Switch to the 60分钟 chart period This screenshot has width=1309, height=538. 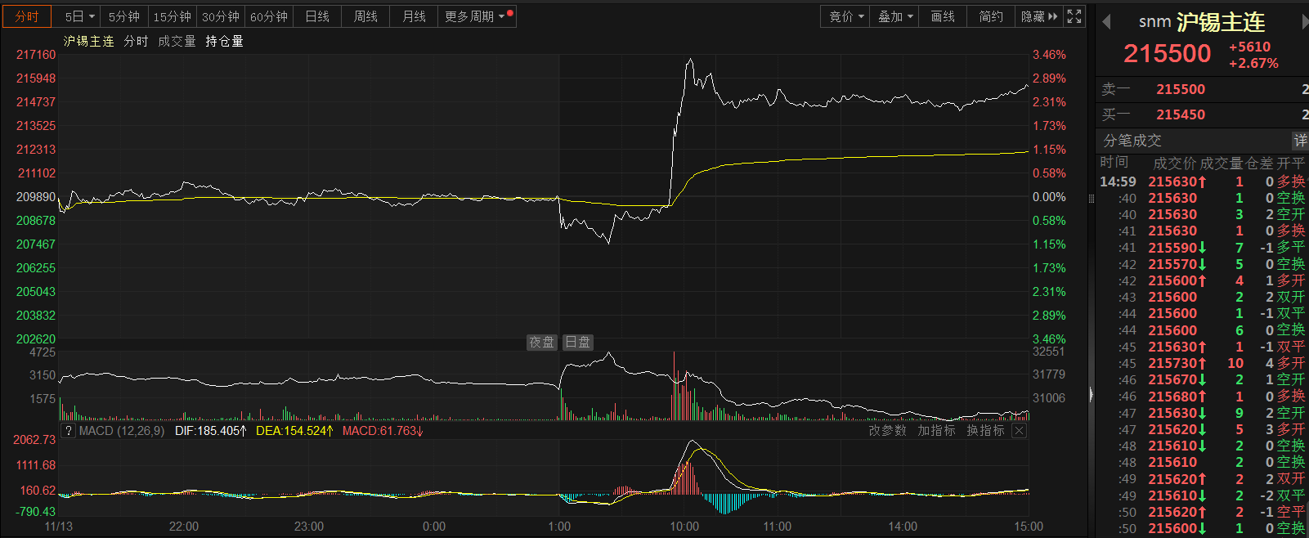point(269,16)
